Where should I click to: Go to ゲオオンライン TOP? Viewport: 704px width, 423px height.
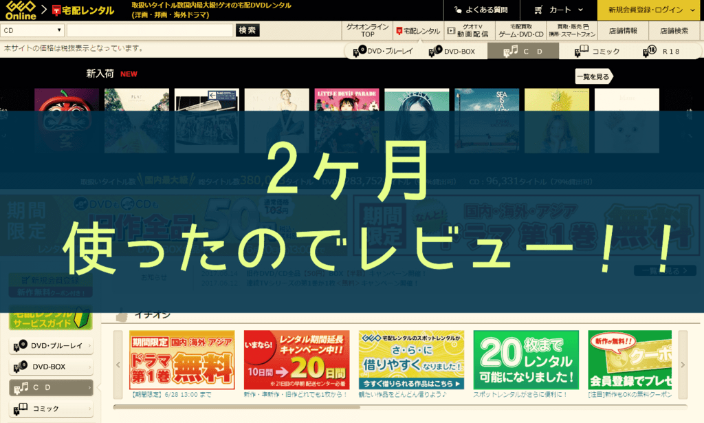367,30
